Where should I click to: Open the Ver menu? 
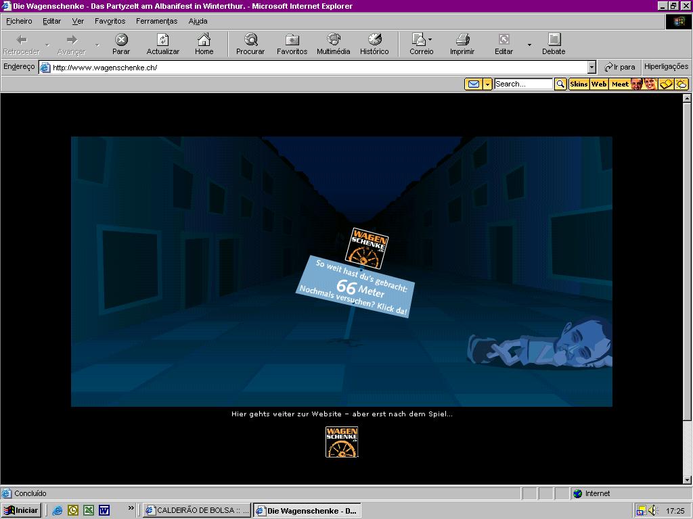(x=78, y=21)
